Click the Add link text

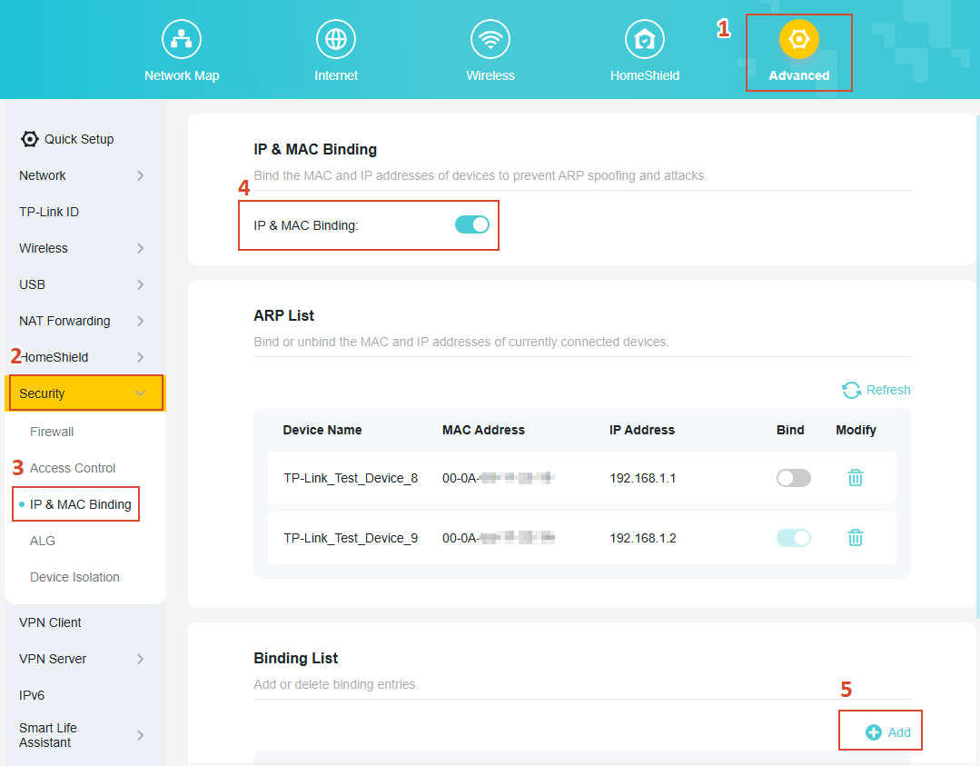pos(899,732)
